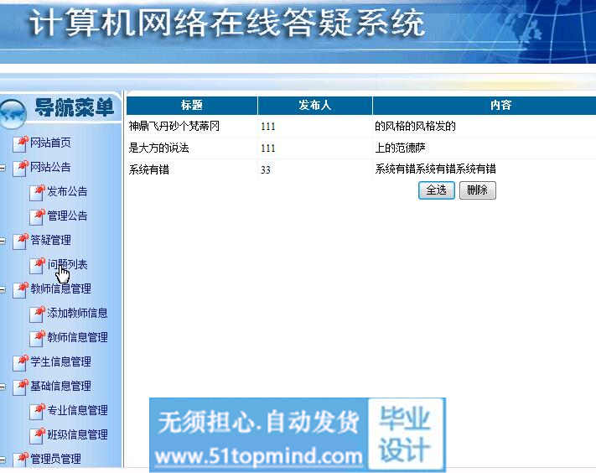This screenshot has height=473, width=596.
Task: Click the pin icon beside 班级信息管理
Action: pyautogui.click(x=37, y=435)
